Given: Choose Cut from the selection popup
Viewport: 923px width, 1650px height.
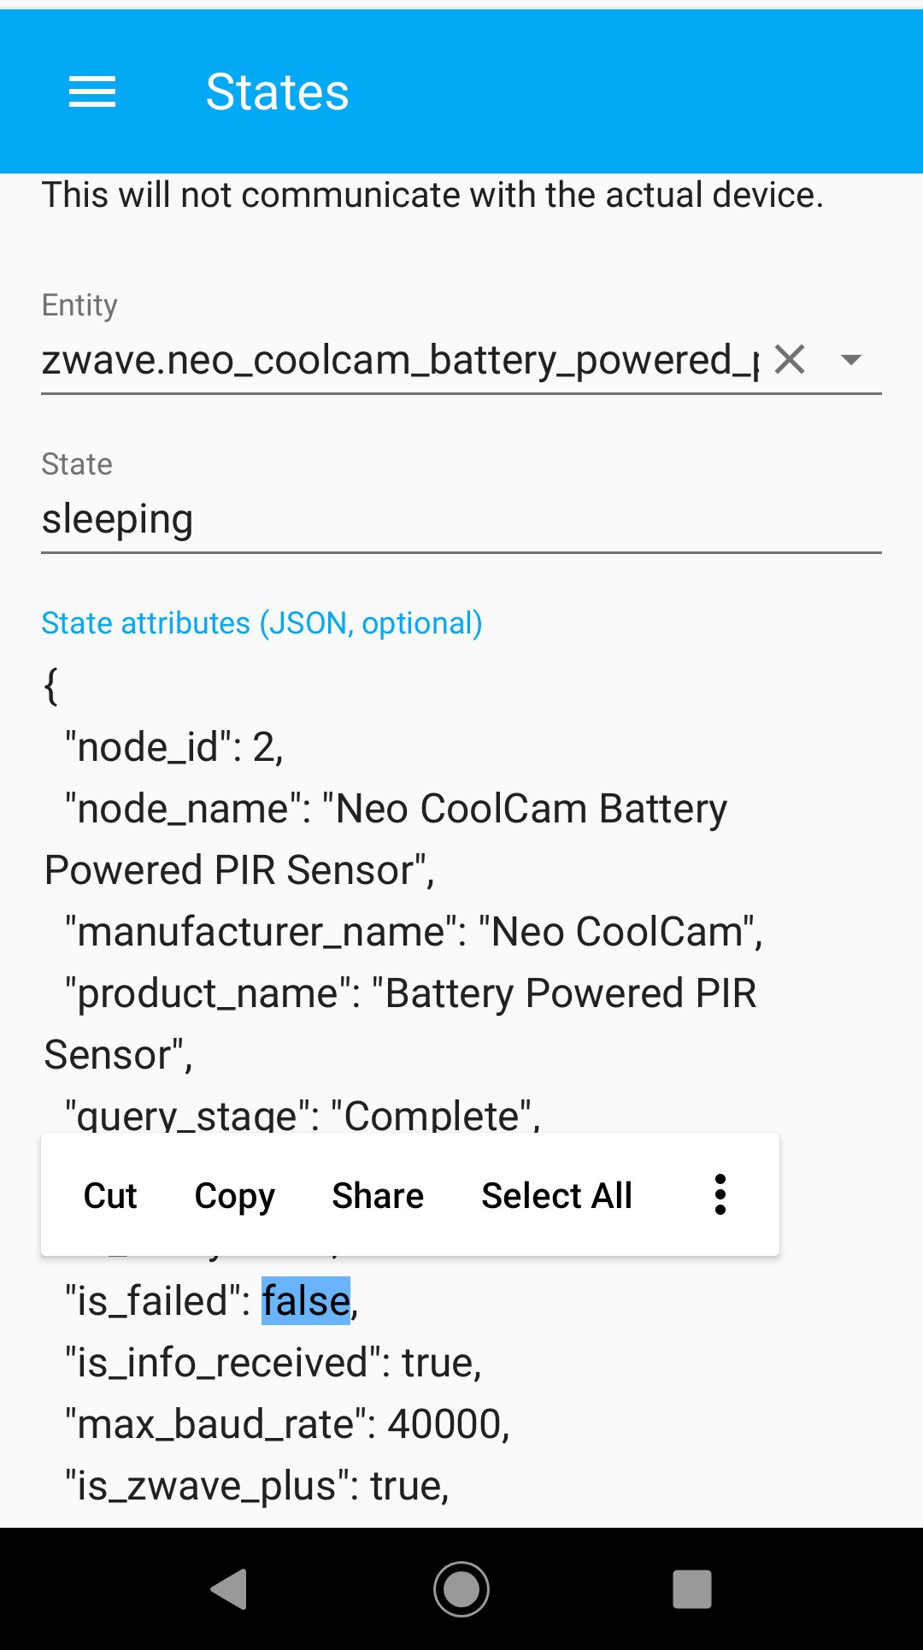Looking at the screenshot, I should tap(110, 1195).
